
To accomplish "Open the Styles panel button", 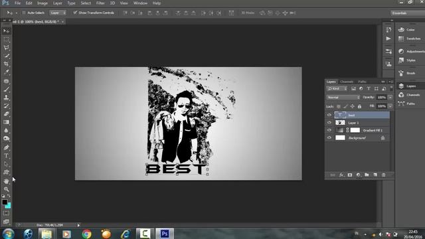I will (x=410, y=60).
